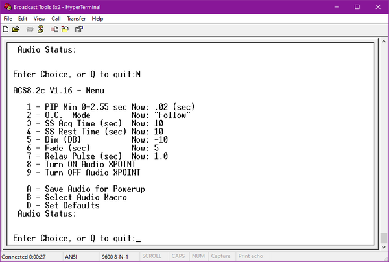
Task: Maximize the HyperTerminal window
Action: point(357,7)
